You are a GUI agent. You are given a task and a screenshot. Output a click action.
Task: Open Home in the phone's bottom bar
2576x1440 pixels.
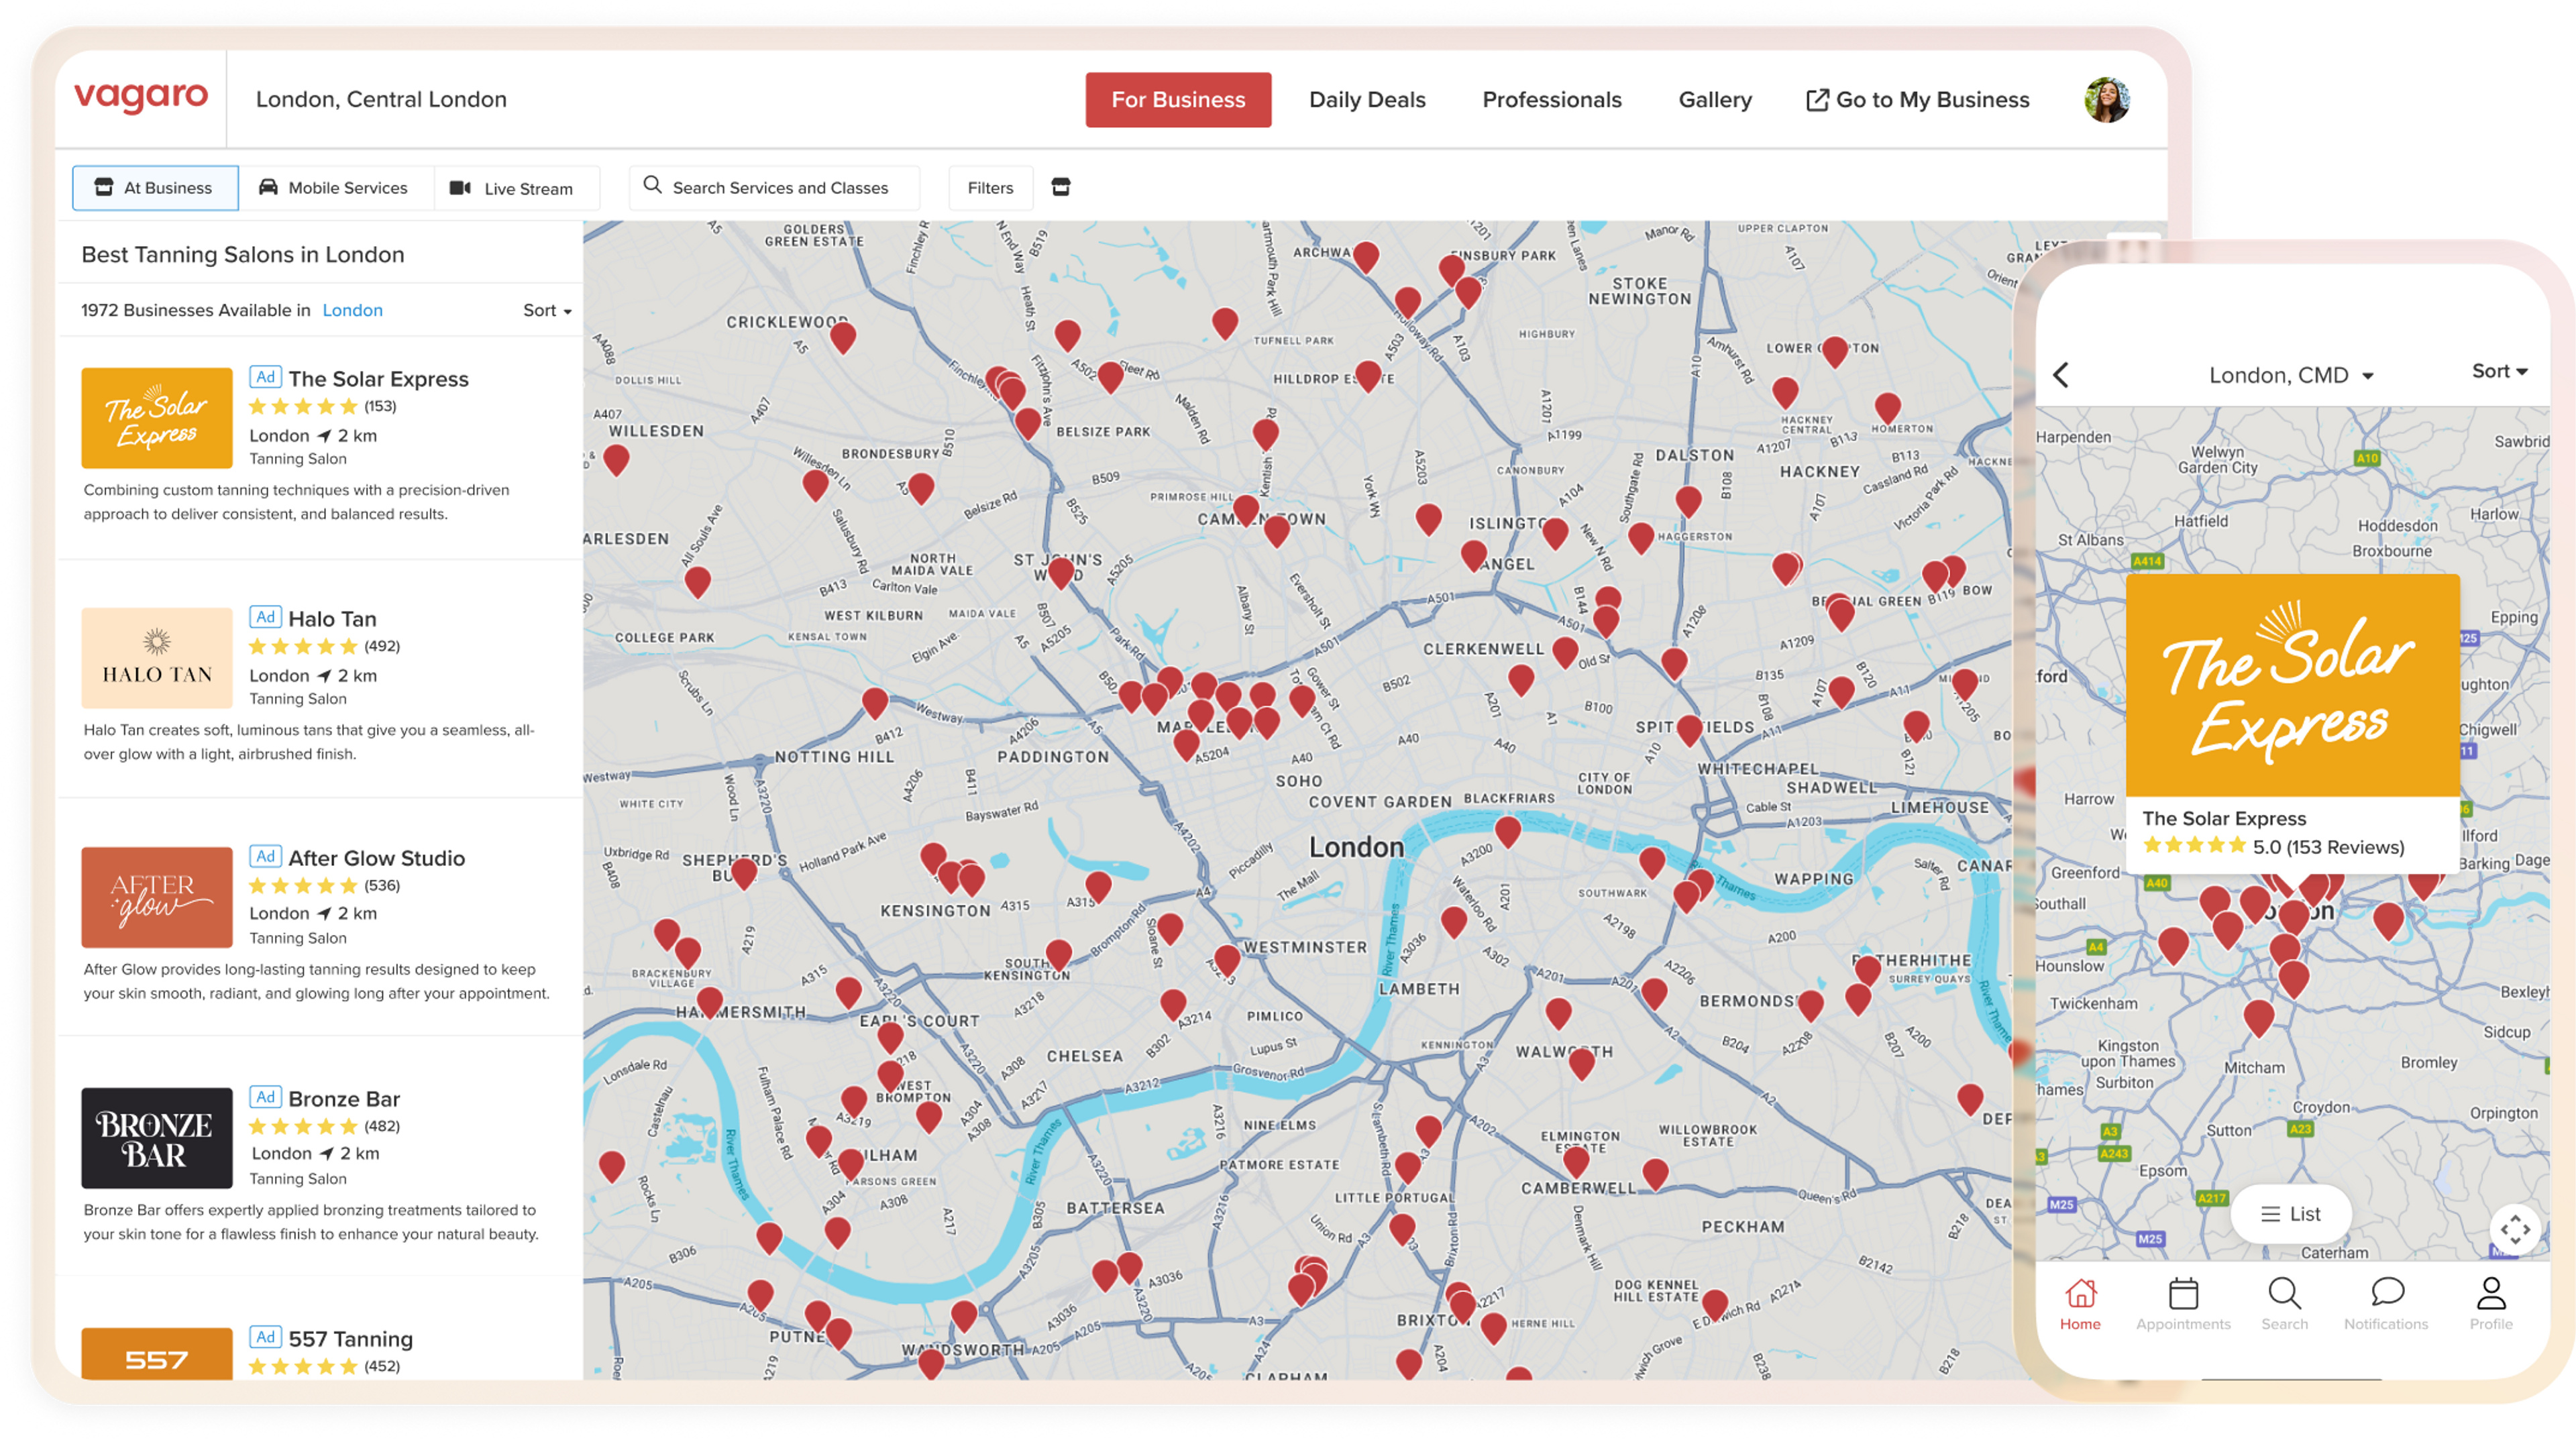2080,1303
